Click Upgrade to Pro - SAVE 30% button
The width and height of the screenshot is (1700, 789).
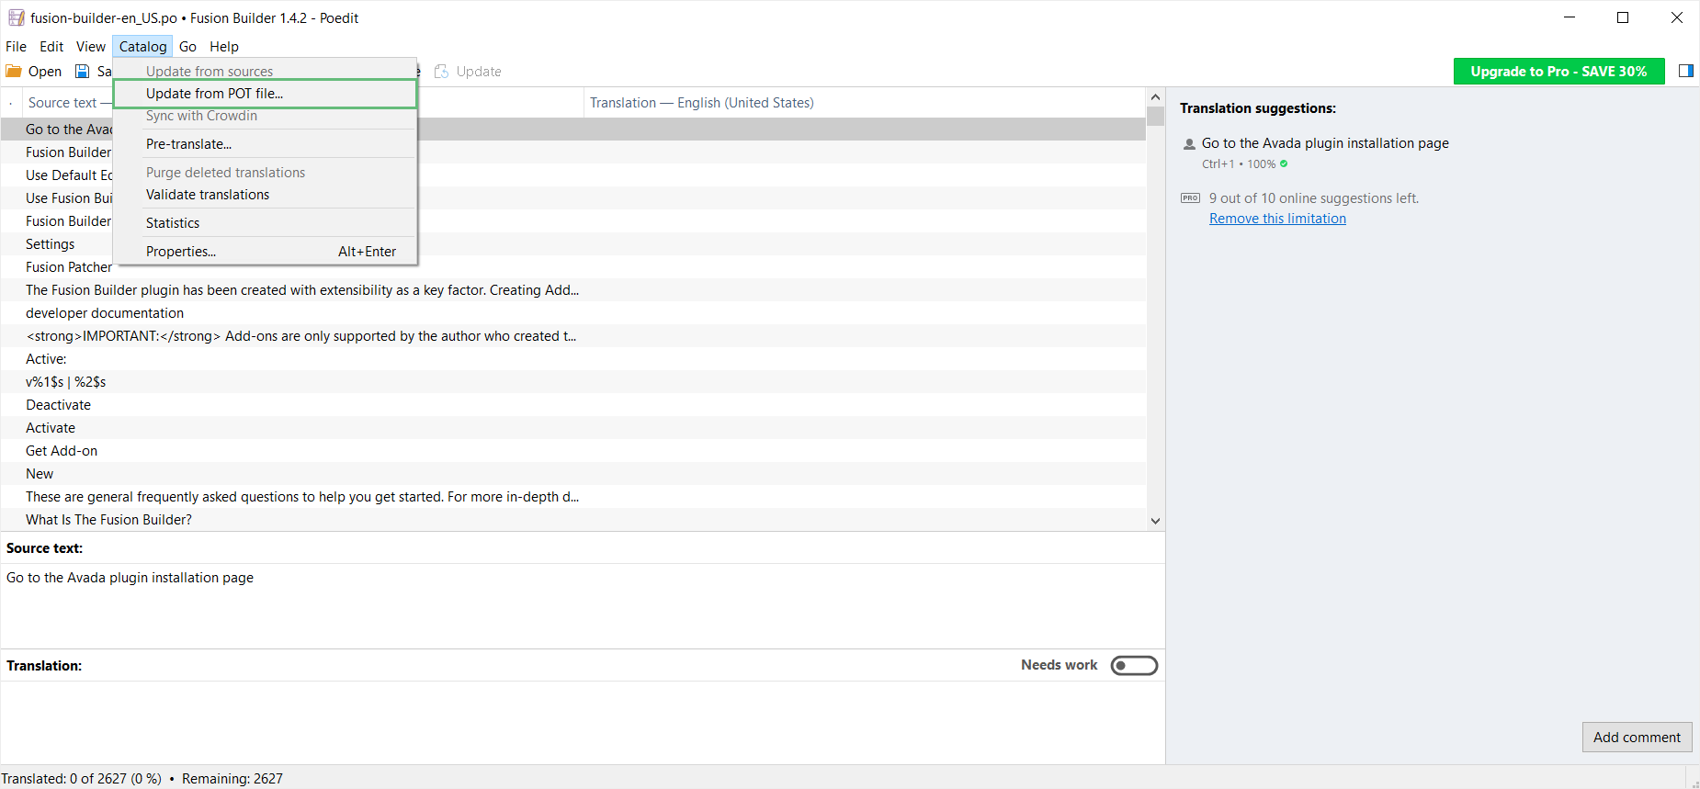click(x=1558, y=72)
